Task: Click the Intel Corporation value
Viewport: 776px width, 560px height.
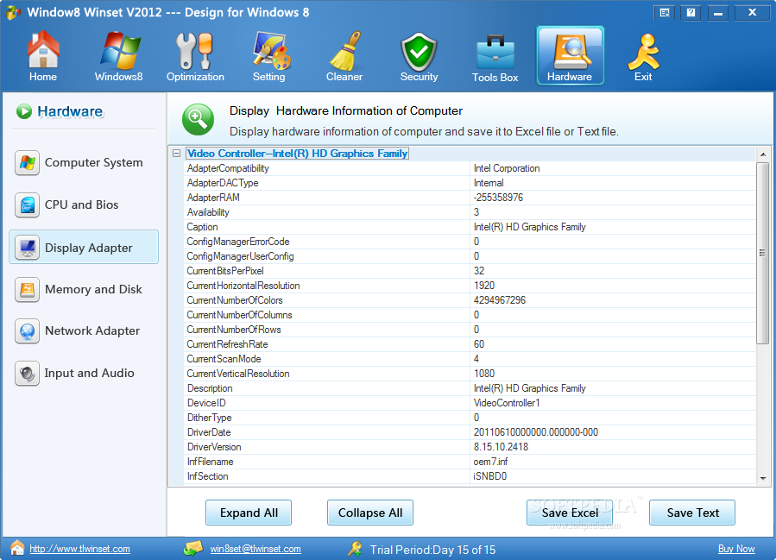Action: coord(507,168)
